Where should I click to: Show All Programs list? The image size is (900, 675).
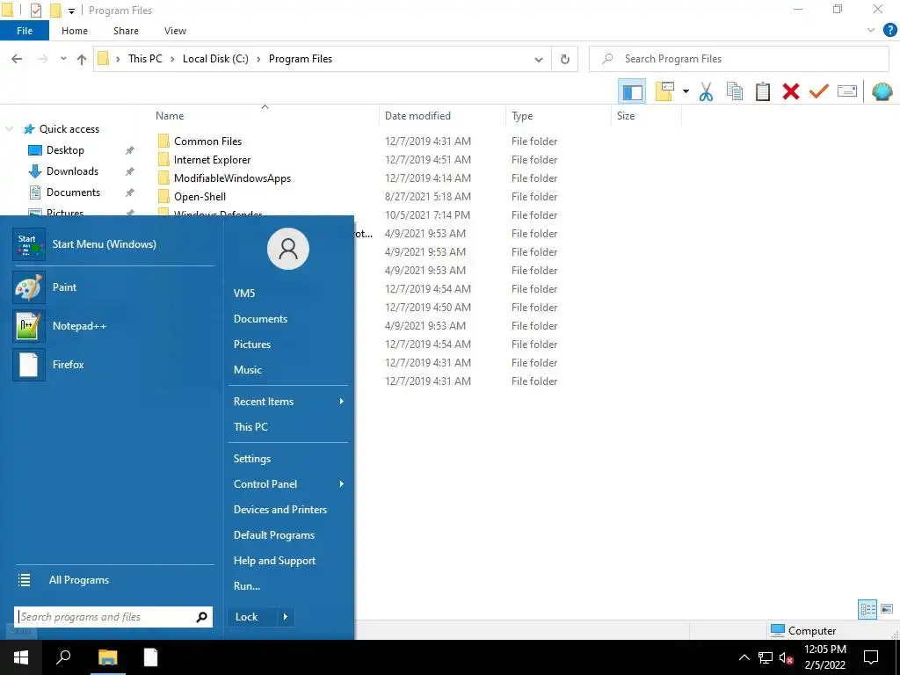click(113, 580)
